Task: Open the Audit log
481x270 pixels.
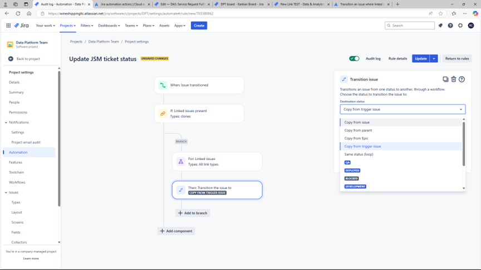Action: pos(372,58)
